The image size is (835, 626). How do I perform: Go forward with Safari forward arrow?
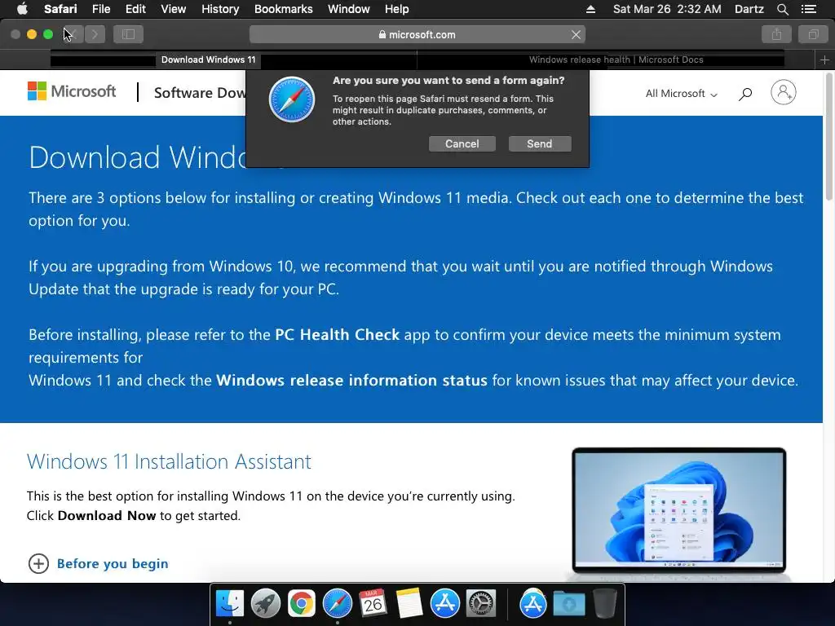tap(95, 34)
